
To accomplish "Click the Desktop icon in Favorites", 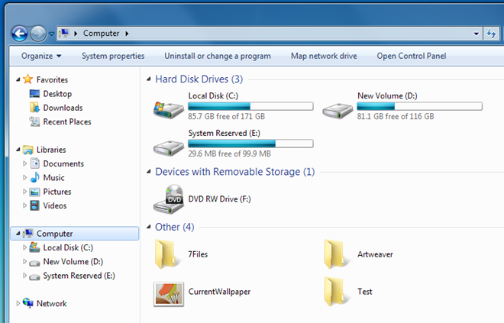I will tap(34, 94).
